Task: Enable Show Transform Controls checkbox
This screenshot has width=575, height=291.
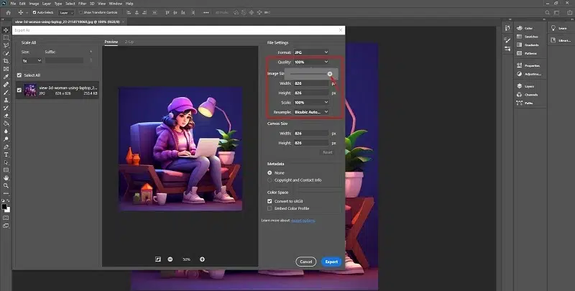Action: coord(80,12)
